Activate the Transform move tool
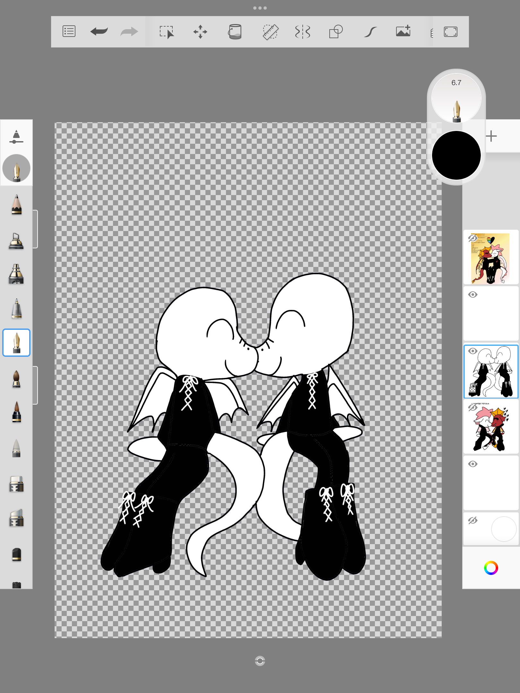 (x=200, y=32)
